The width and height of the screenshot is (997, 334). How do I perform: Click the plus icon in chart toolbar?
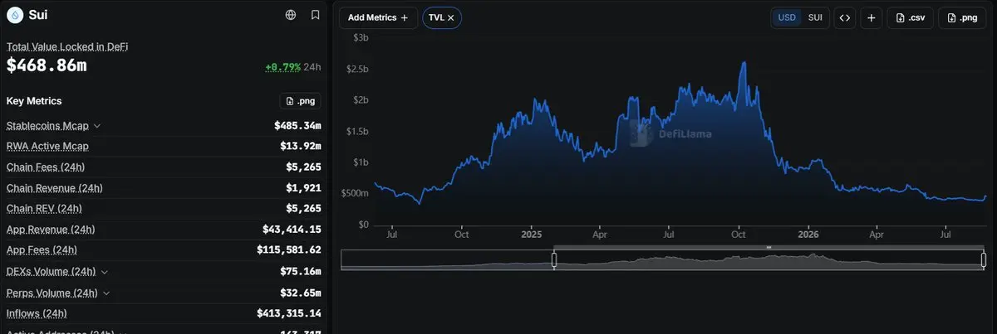(871, 17)
